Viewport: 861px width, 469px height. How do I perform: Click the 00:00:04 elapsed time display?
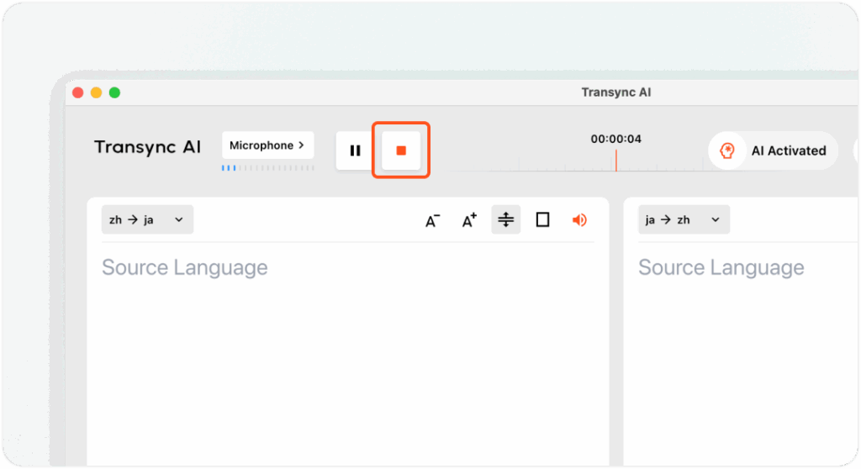point(615,139)
